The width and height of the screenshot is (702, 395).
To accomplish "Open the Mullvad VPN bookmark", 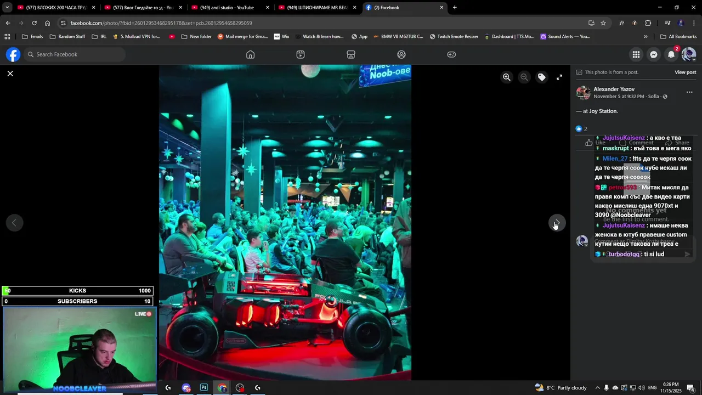I will coord(137,37).
